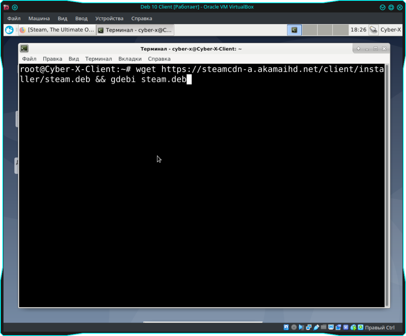Minimize the terminal window
406x336 pixels.
pyautogui.click(x=367, y=49)
